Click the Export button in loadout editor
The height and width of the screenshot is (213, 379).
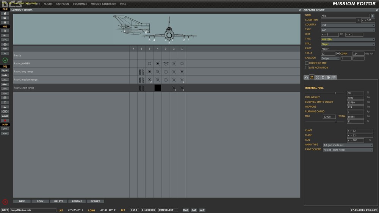pyautogui.click(x=95, y=201)
